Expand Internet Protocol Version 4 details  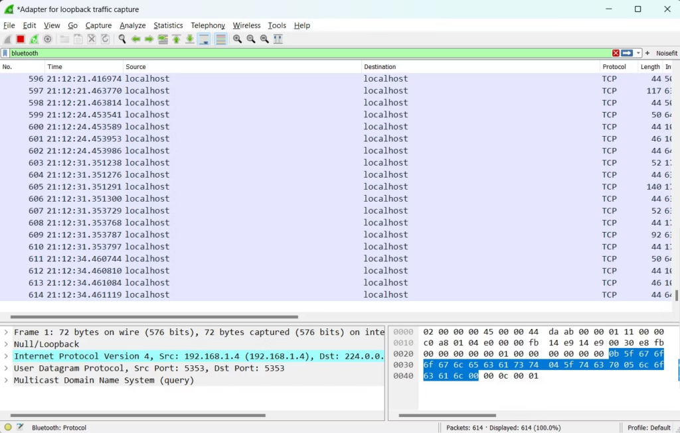pos(5,356)
